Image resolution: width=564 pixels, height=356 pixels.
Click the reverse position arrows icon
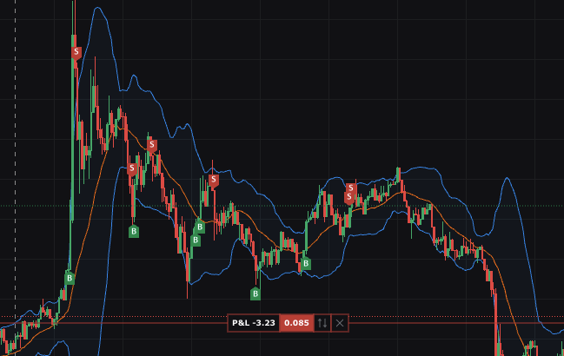[322, 323]
